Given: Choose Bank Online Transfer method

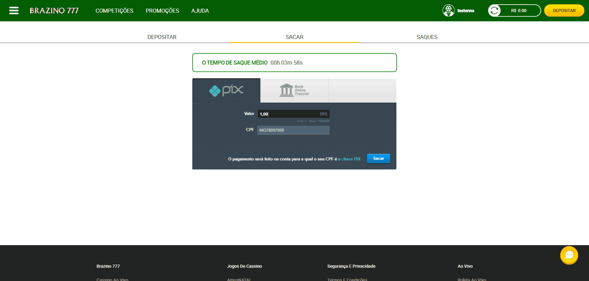Looking at the screenshot, I should (x=294, y=90).
